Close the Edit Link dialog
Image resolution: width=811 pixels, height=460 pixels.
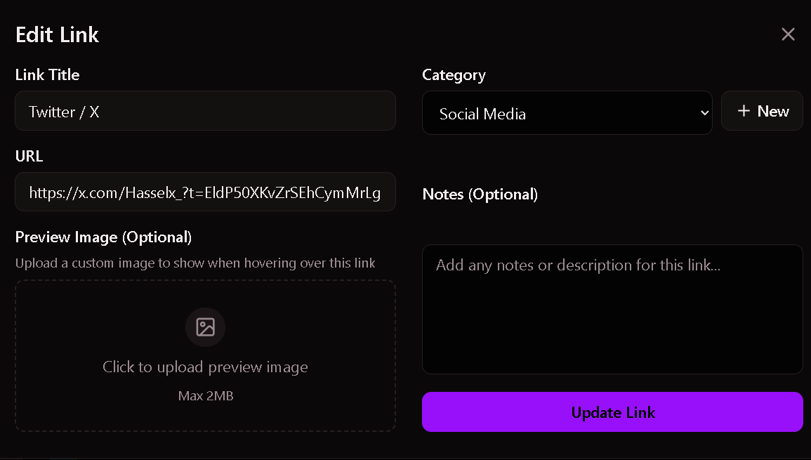(x=788, y=34)
